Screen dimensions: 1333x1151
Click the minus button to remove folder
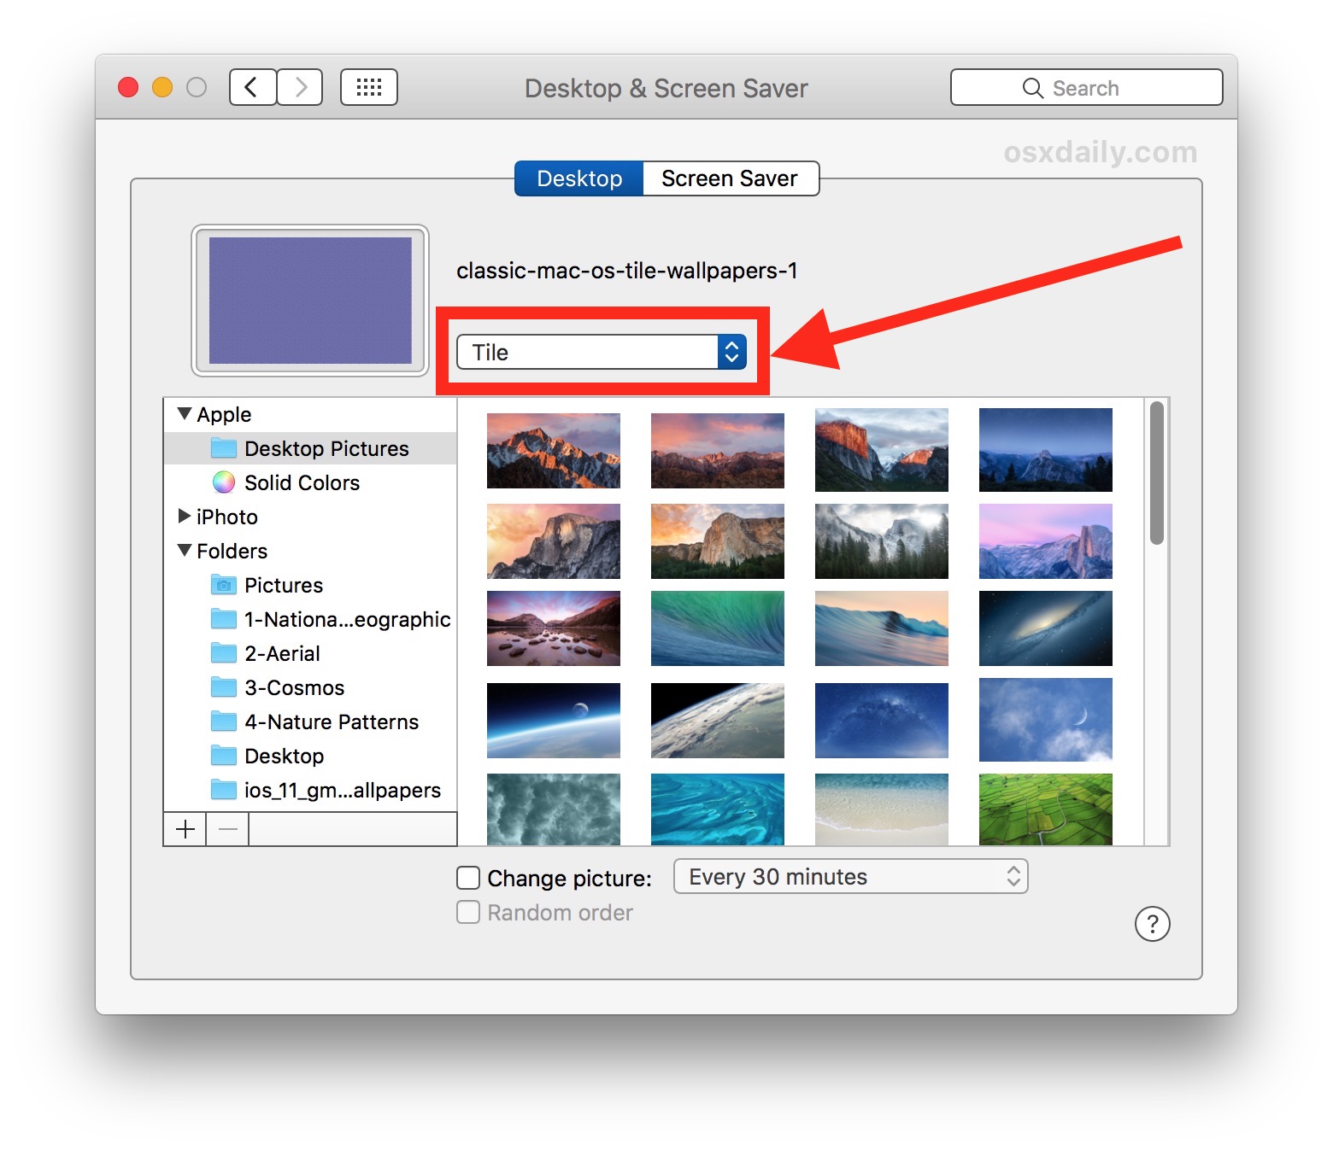[x=227, y=829]
